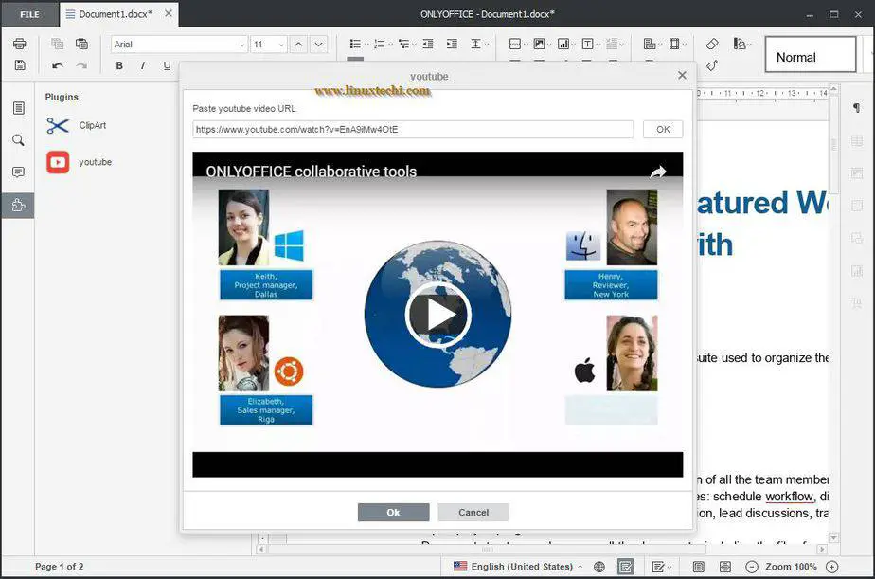Click the Fit to page icon
875x579 pixels.
698,567
